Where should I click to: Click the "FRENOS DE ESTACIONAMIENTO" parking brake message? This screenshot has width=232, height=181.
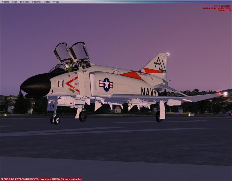click(x=41, y=179)
